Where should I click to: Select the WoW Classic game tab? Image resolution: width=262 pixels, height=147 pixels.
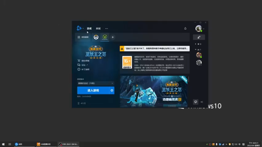point(105,37)
